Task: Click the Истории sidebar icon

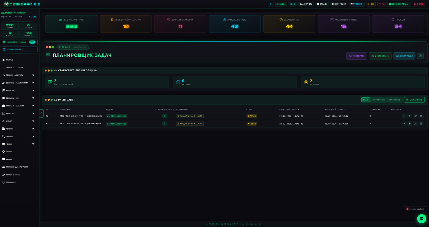Action: tap(3, 129)
